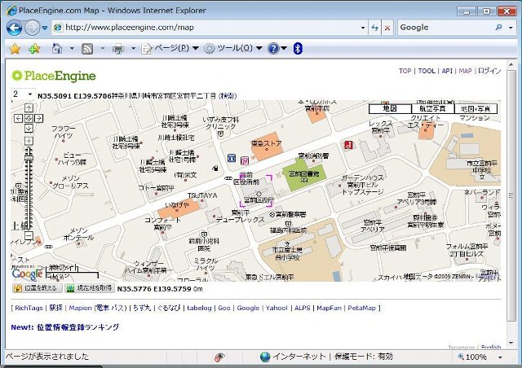
Task: Click the インターネット zone globe icon
Action: pos(265,357)
